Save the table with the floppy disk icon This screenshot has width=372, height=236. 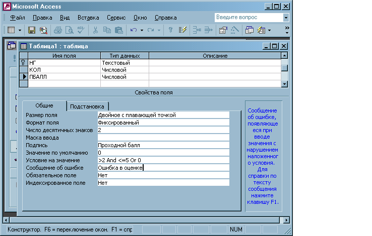pos(32,30)
